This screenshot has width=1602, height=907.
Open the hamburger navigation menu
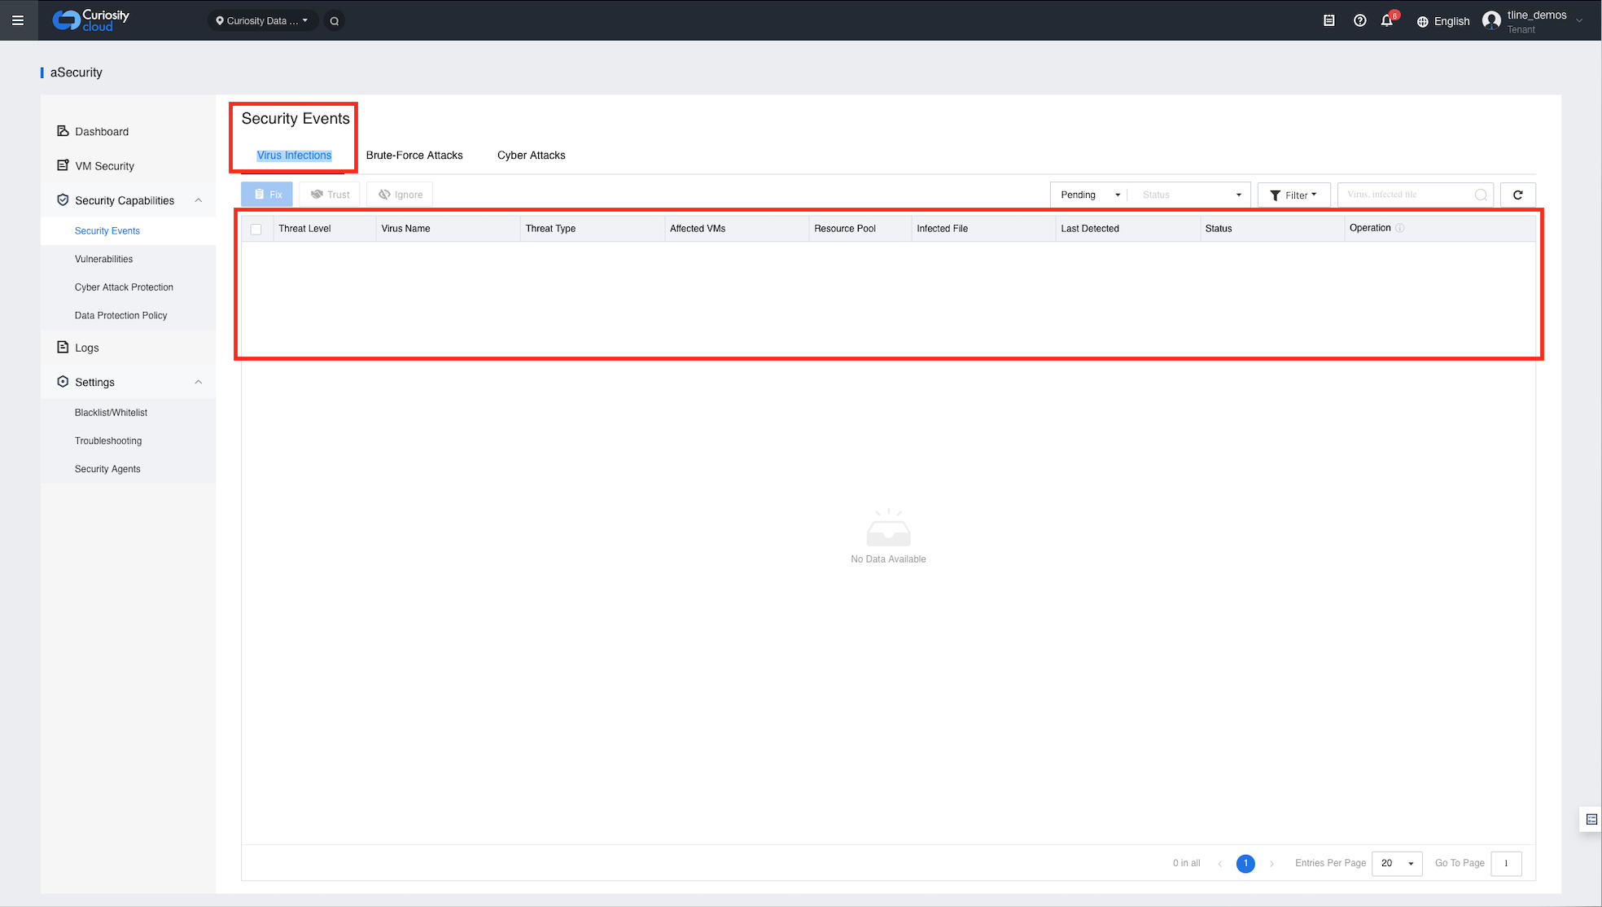pyautogui.click(x=18, y=20)
